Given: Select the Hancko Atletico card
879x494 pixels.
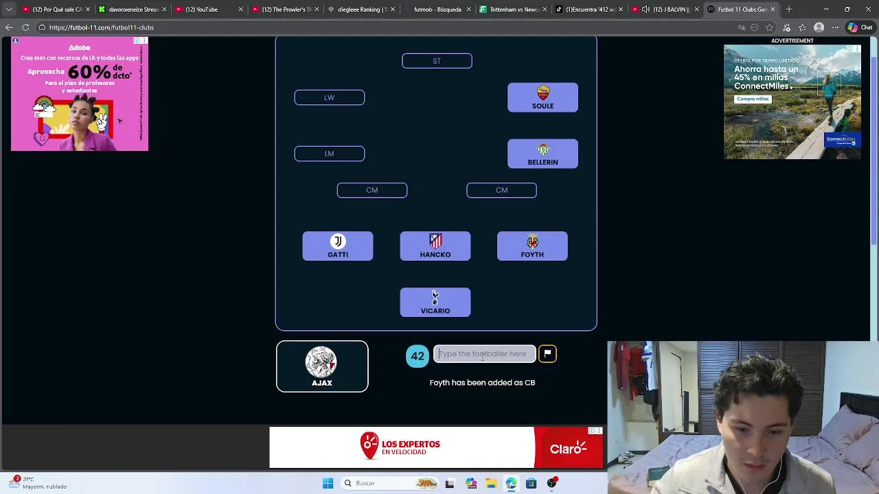Looking at the screenshot, I should 435,246.
